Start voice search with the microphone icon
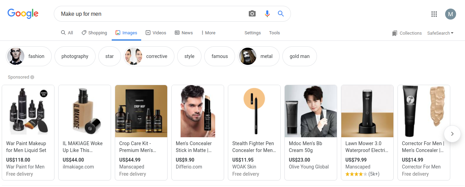The image size is (465, 187). [x=267, y=14]
